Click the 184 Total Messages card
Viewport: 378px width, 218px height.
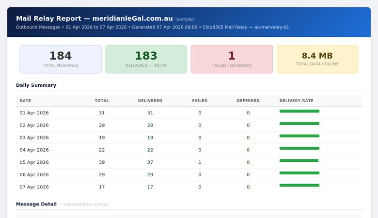pos(61,59)
